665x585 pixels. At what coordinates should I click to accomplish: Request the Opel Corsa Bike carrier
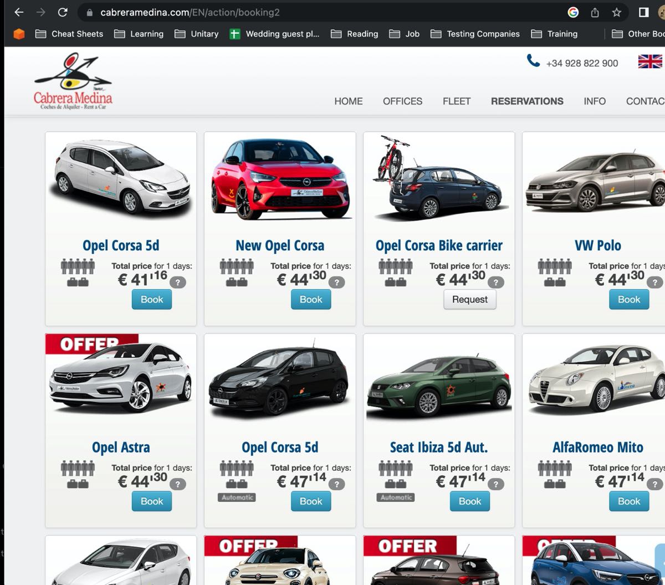tap(470, 299)
